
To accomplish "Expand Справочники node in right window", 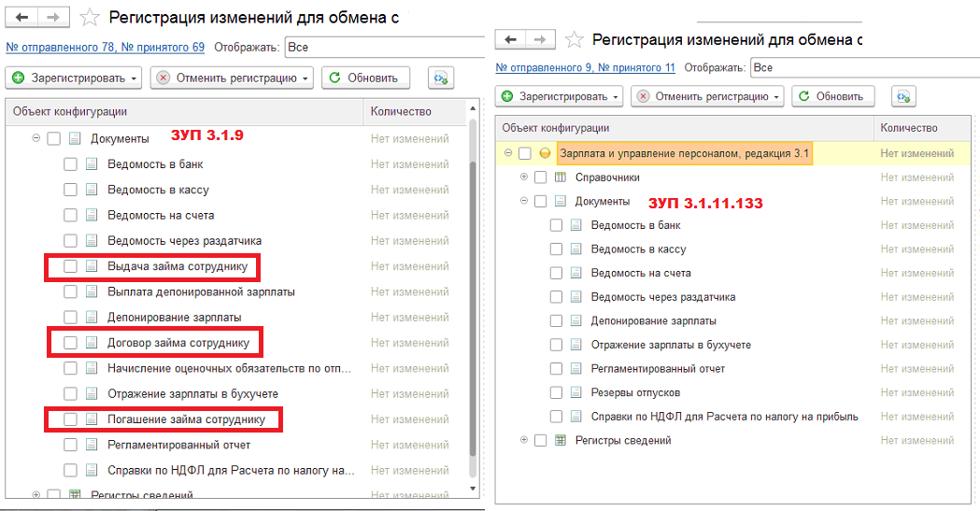I will click(x=524, y=177).
